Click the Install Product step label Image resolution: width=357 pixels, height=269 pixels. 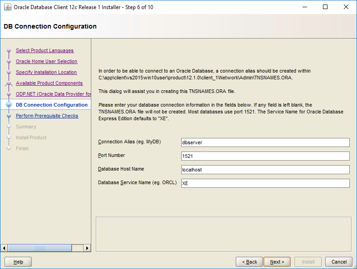(31, 137)
